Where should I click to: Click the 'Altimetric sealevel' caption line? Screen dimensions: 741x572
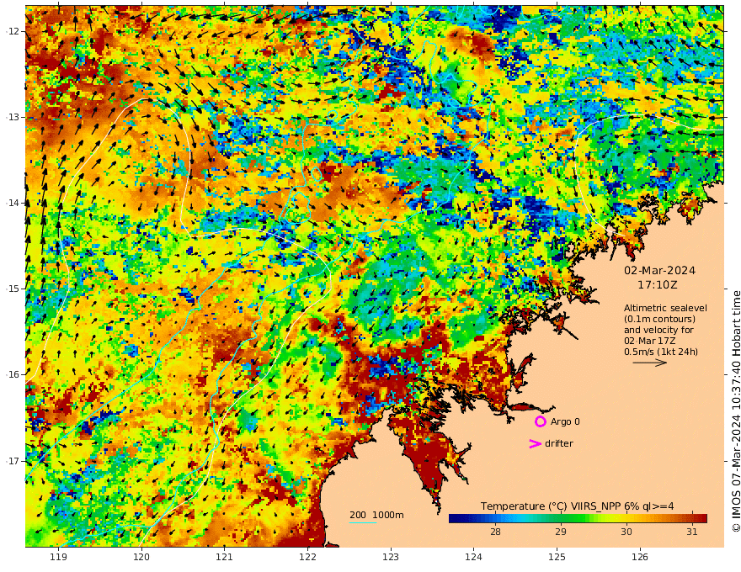pos(665,308)
